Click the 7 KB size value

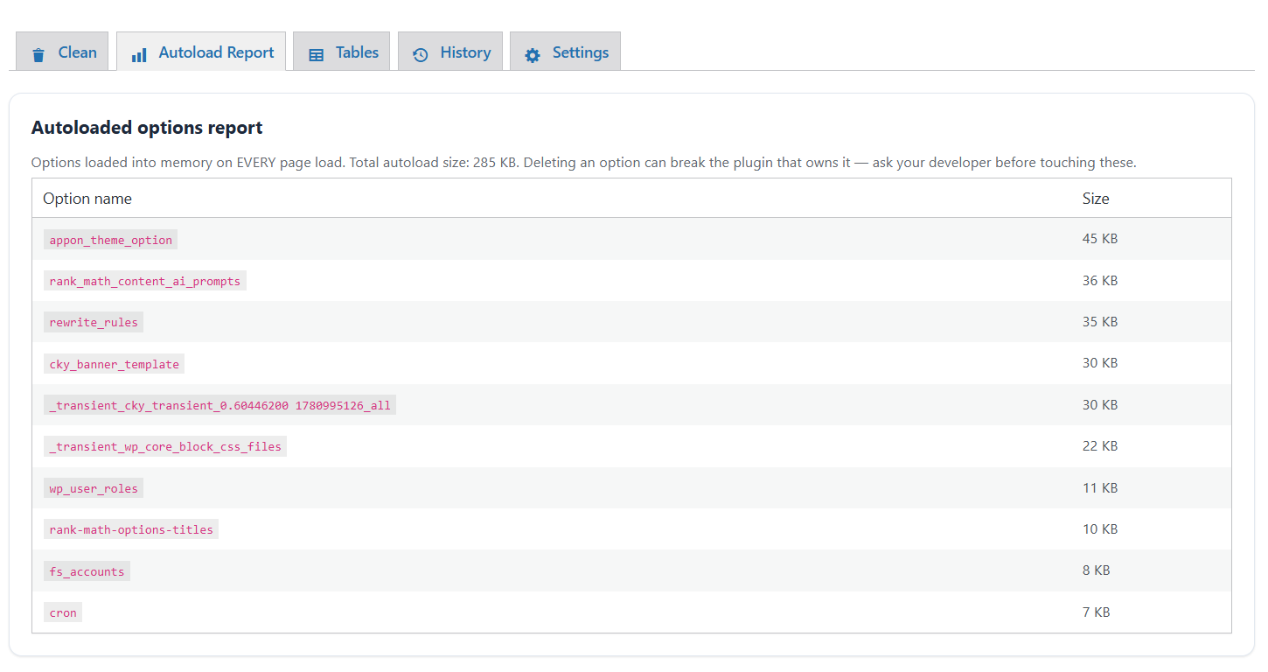click(x=1096, y=612)
